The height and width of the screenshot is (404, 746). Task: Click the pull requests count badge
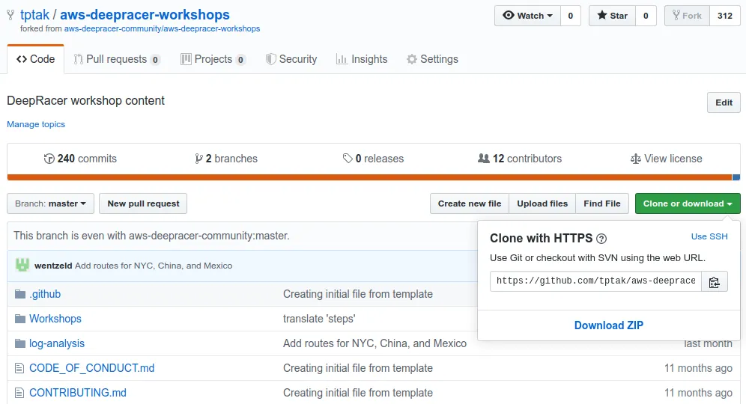pos(155,60)
